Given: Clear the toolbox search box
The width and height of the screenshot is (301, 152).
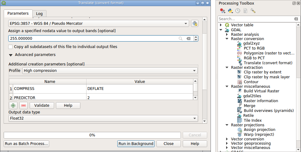Looking at the screenshot, I should [x=296, y=19].
